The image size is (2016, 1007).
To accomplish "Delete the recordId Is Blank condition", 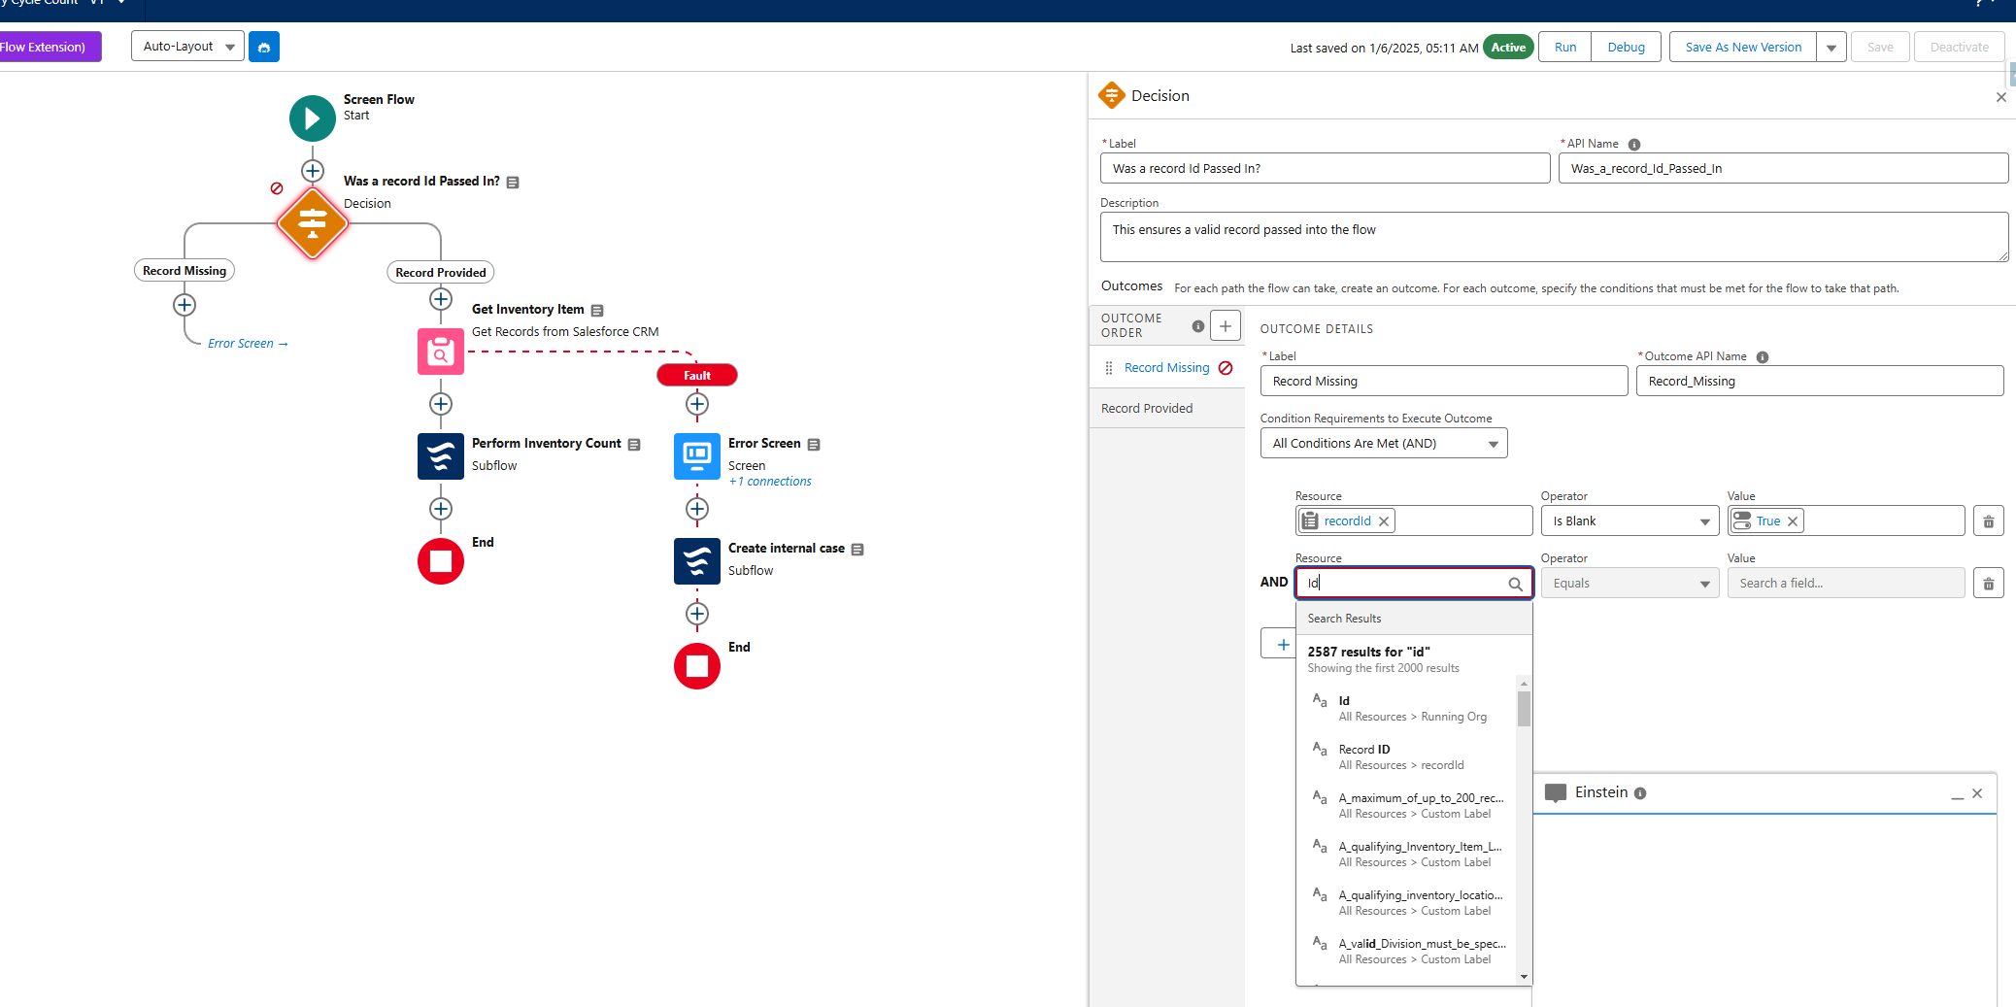I will [x=1988, y=521].
